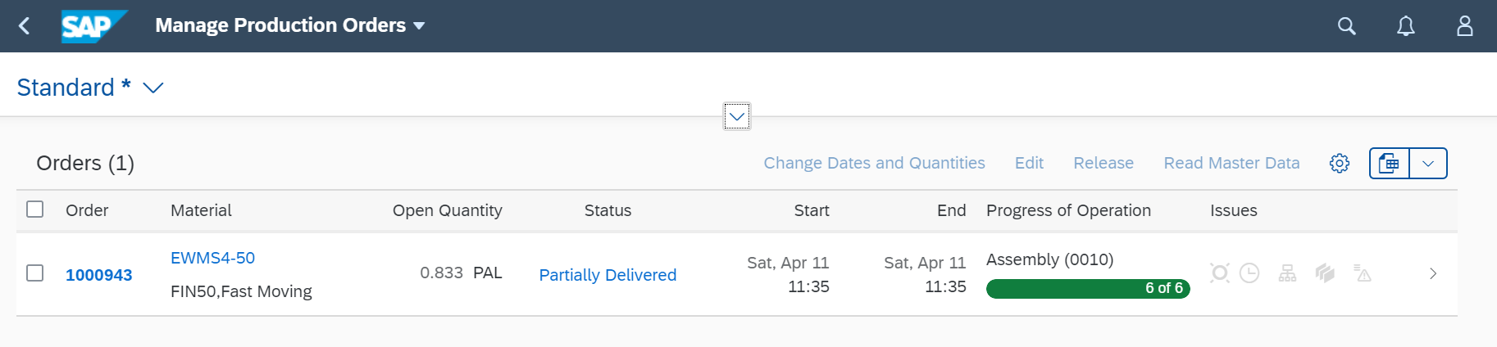This screenshot has height=347, width=1497.
Task: Click the SAP logo
Action: (94, 26)
